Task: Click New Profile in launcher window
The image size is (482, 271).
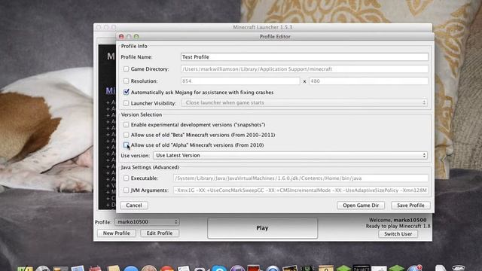Action: tap(116, 233)
